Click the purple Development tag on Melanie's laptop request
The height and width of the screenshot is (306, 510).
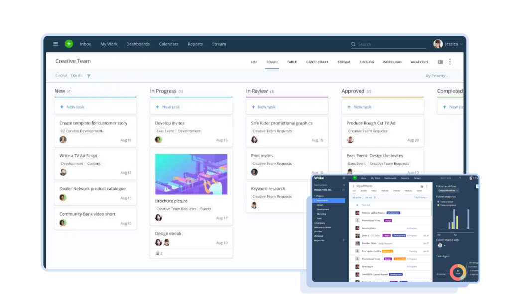[x=394, y=213]
